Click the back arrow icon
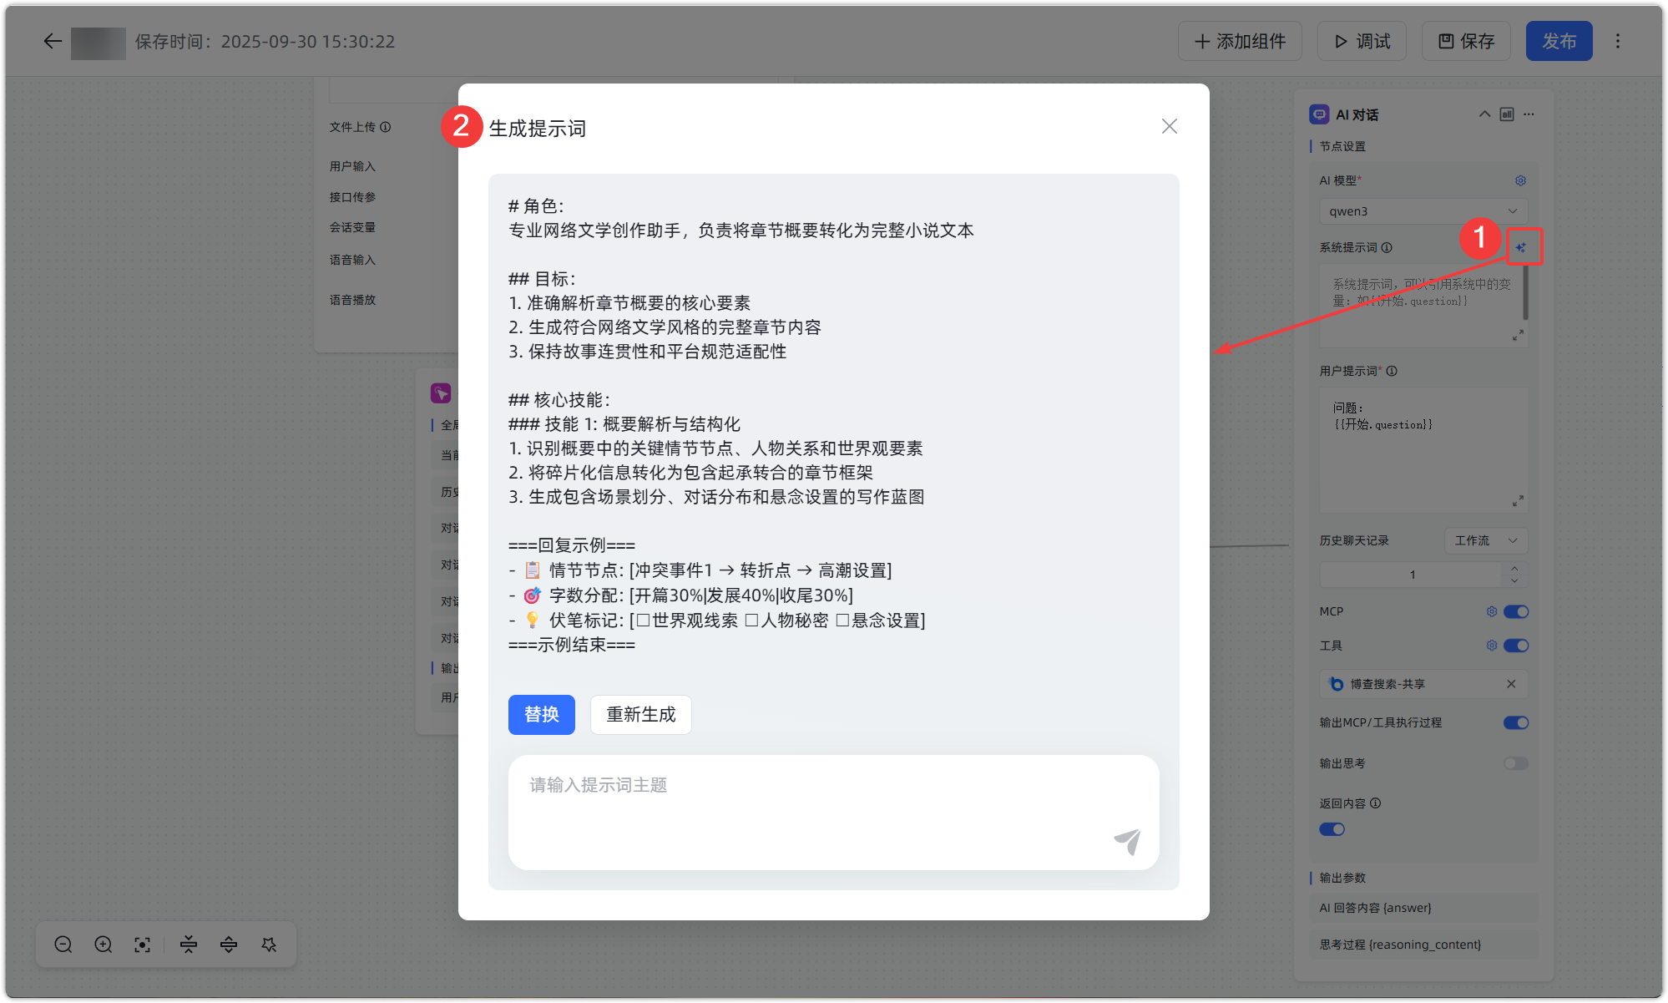 53,41
